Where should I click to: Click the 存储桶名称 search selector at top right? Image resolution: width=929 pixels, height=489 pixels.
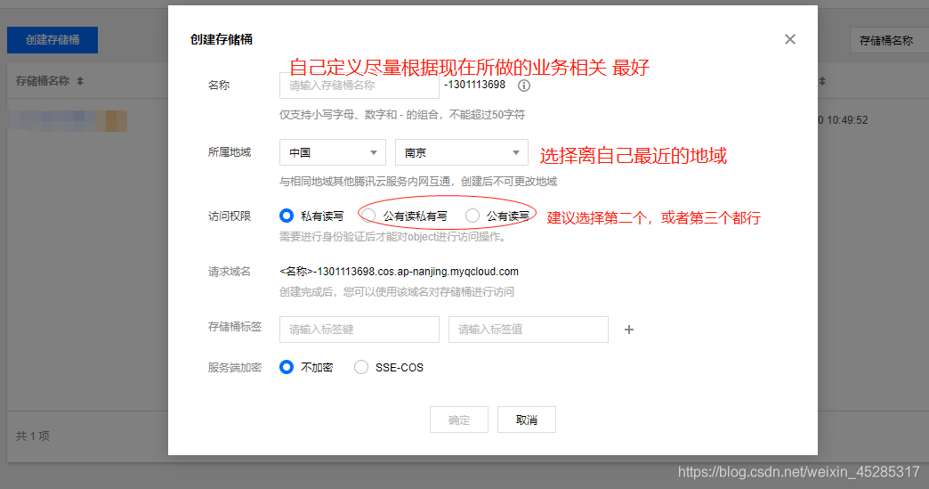pos(889,40)
